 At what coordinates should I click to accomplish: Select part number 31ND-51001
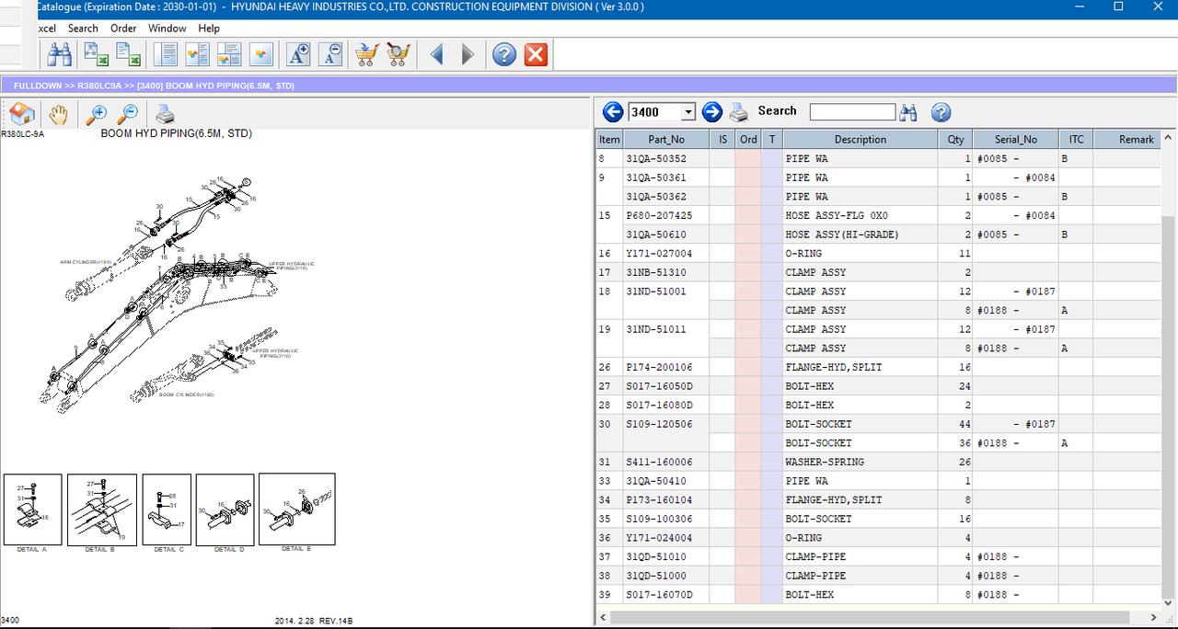pyautogui.click(x=656, y=292)
